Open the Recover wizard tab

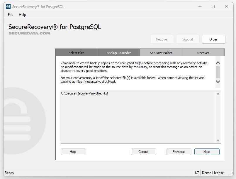pos(203,53)
